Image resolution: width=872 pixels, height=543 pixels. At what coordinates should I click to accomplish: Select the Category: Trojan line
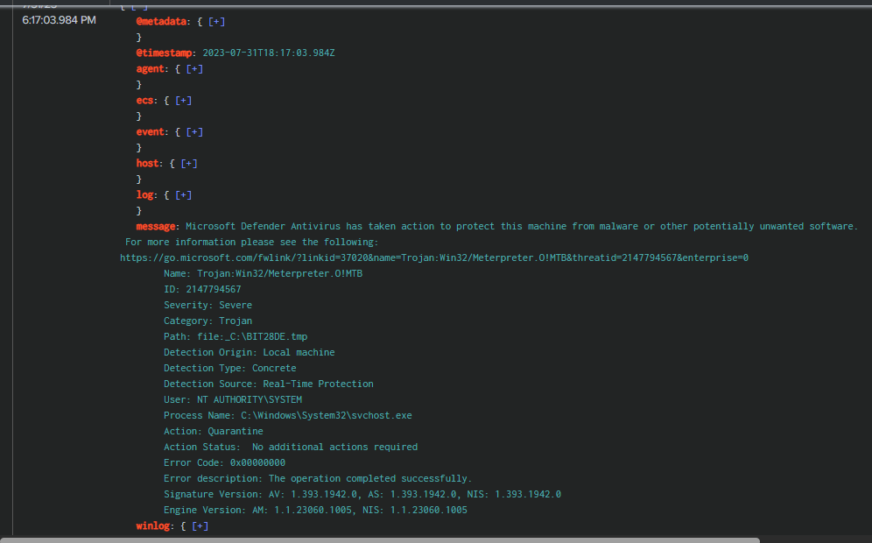208,321
